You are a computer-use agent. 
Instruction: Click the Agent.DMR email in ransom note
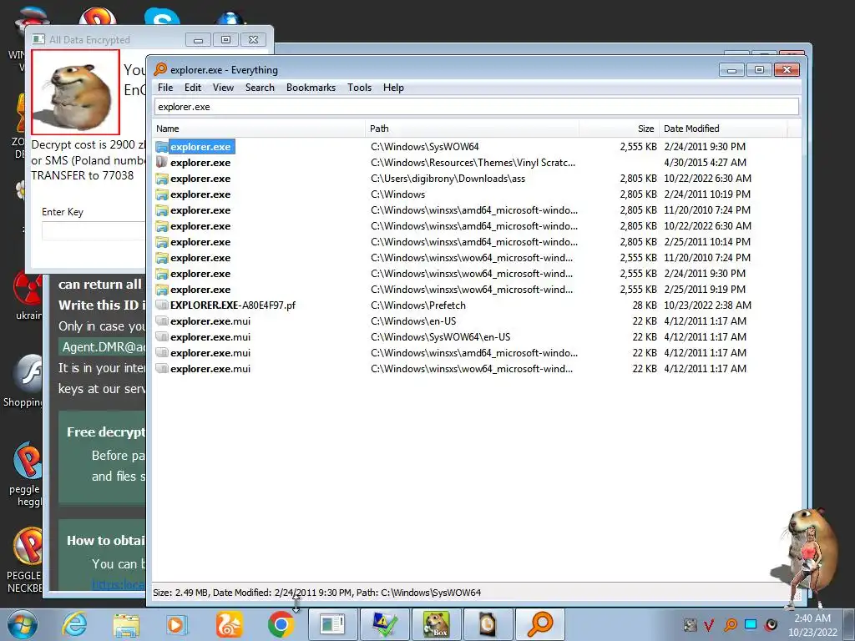[104, 347]
